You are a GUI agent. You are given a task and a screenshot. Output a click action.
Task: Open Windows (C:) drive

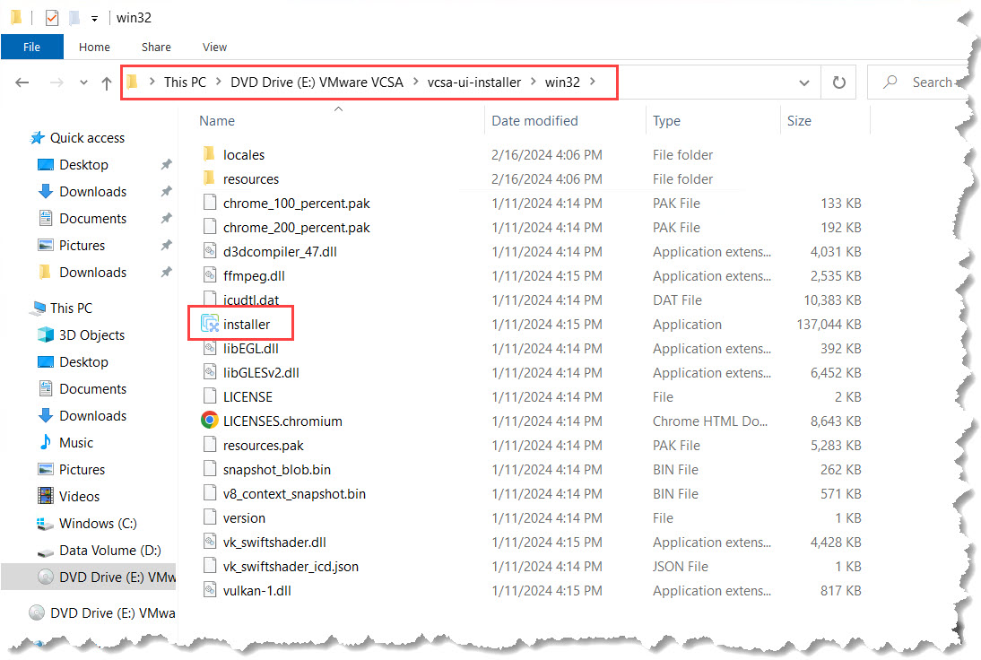[98, 523]
